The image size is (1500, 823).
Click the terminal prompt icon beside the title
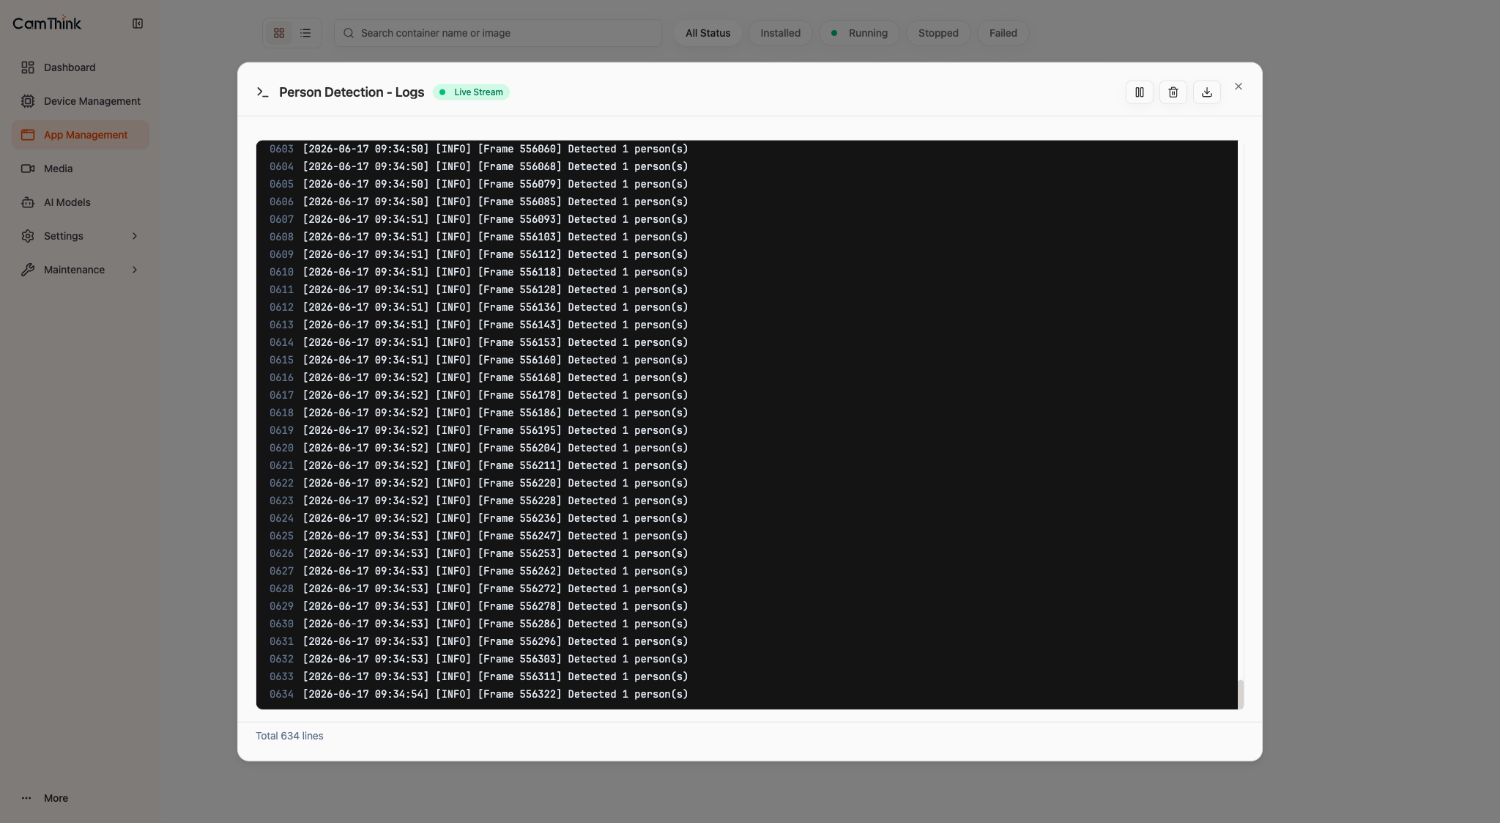click(x=263, y=92)
